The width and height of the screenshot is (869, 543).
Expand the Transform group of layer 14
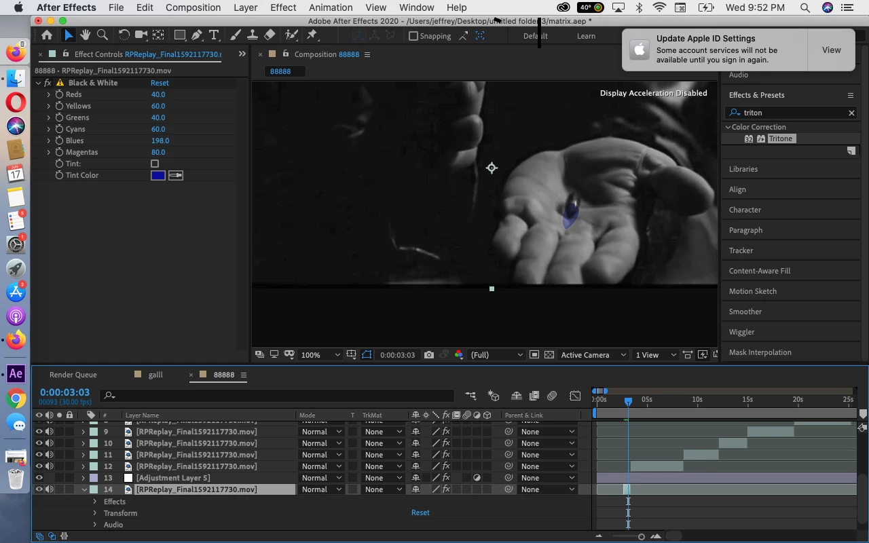tap(95, 513)
